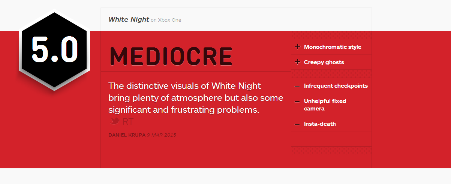This screenshot has width=451, height=184.
Task: Click the minus icon beside Infrequent checkpoints
Action: pyautogui.click(x=297, y=86)
